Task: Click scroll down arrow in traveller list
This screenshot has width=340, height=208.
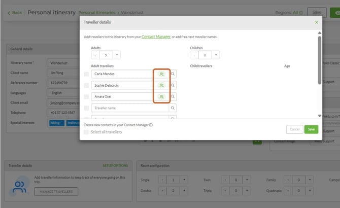Action: click(x=319, y=116)
